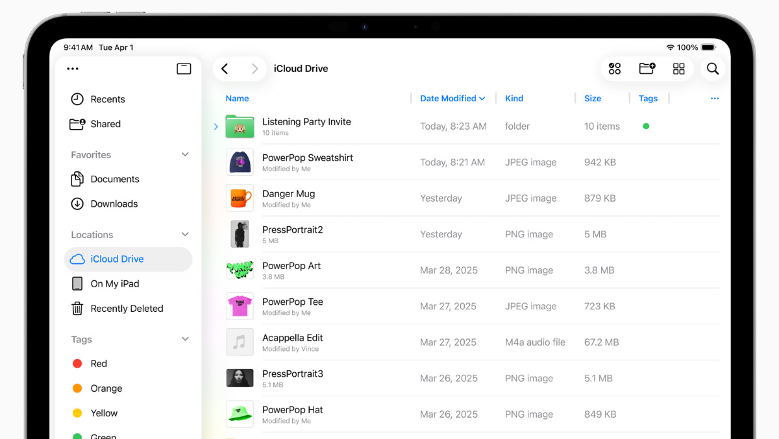Collapse the Tags section

pyautogui.click(x=185, y=339)
